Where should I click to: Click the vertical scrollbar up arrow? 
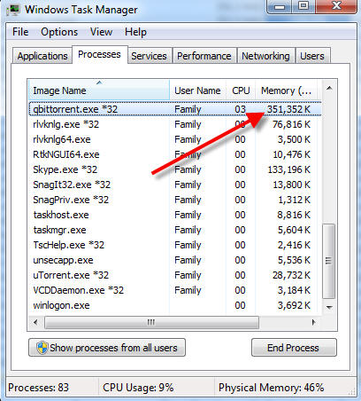point(329,88)
